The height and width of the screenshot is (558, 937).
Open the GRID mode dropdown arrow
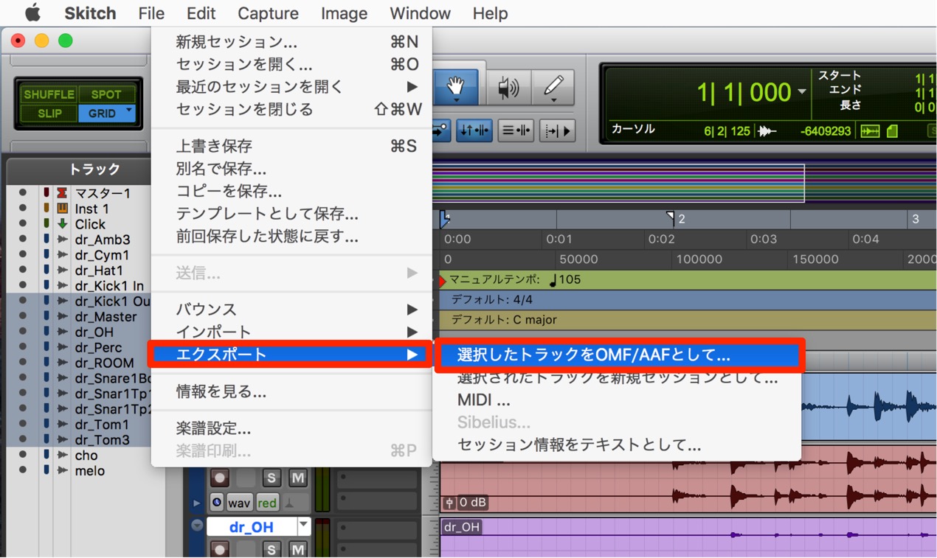point(130,111)
